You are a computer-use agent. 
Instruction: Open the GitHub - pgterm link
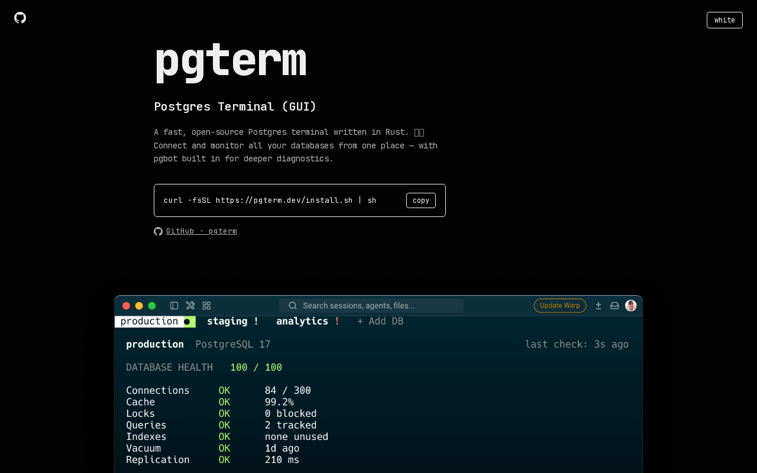pyautogui.click(x=202, y=231)
